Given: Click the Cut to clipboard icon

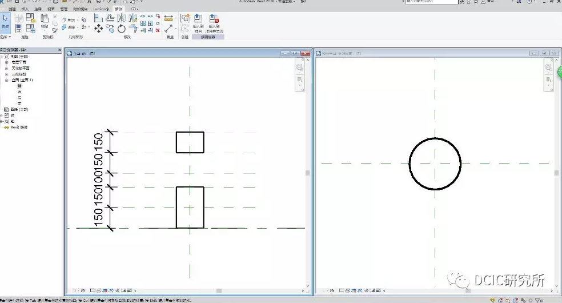Looking at the screenshot, I should [x=55, y=17].
